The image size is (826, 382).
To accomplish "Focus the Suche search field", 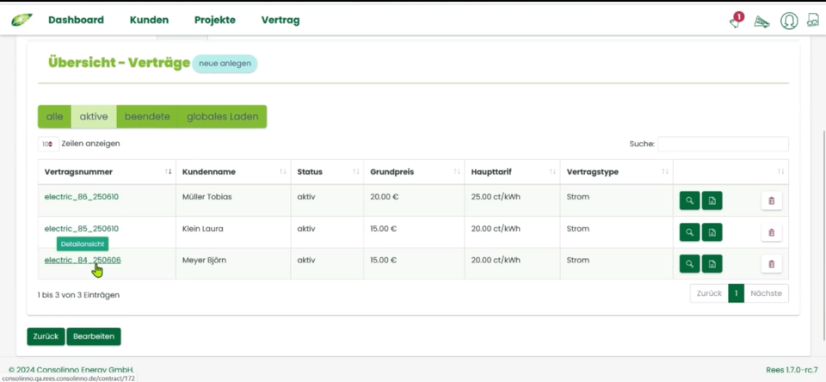I will [723, 144].
